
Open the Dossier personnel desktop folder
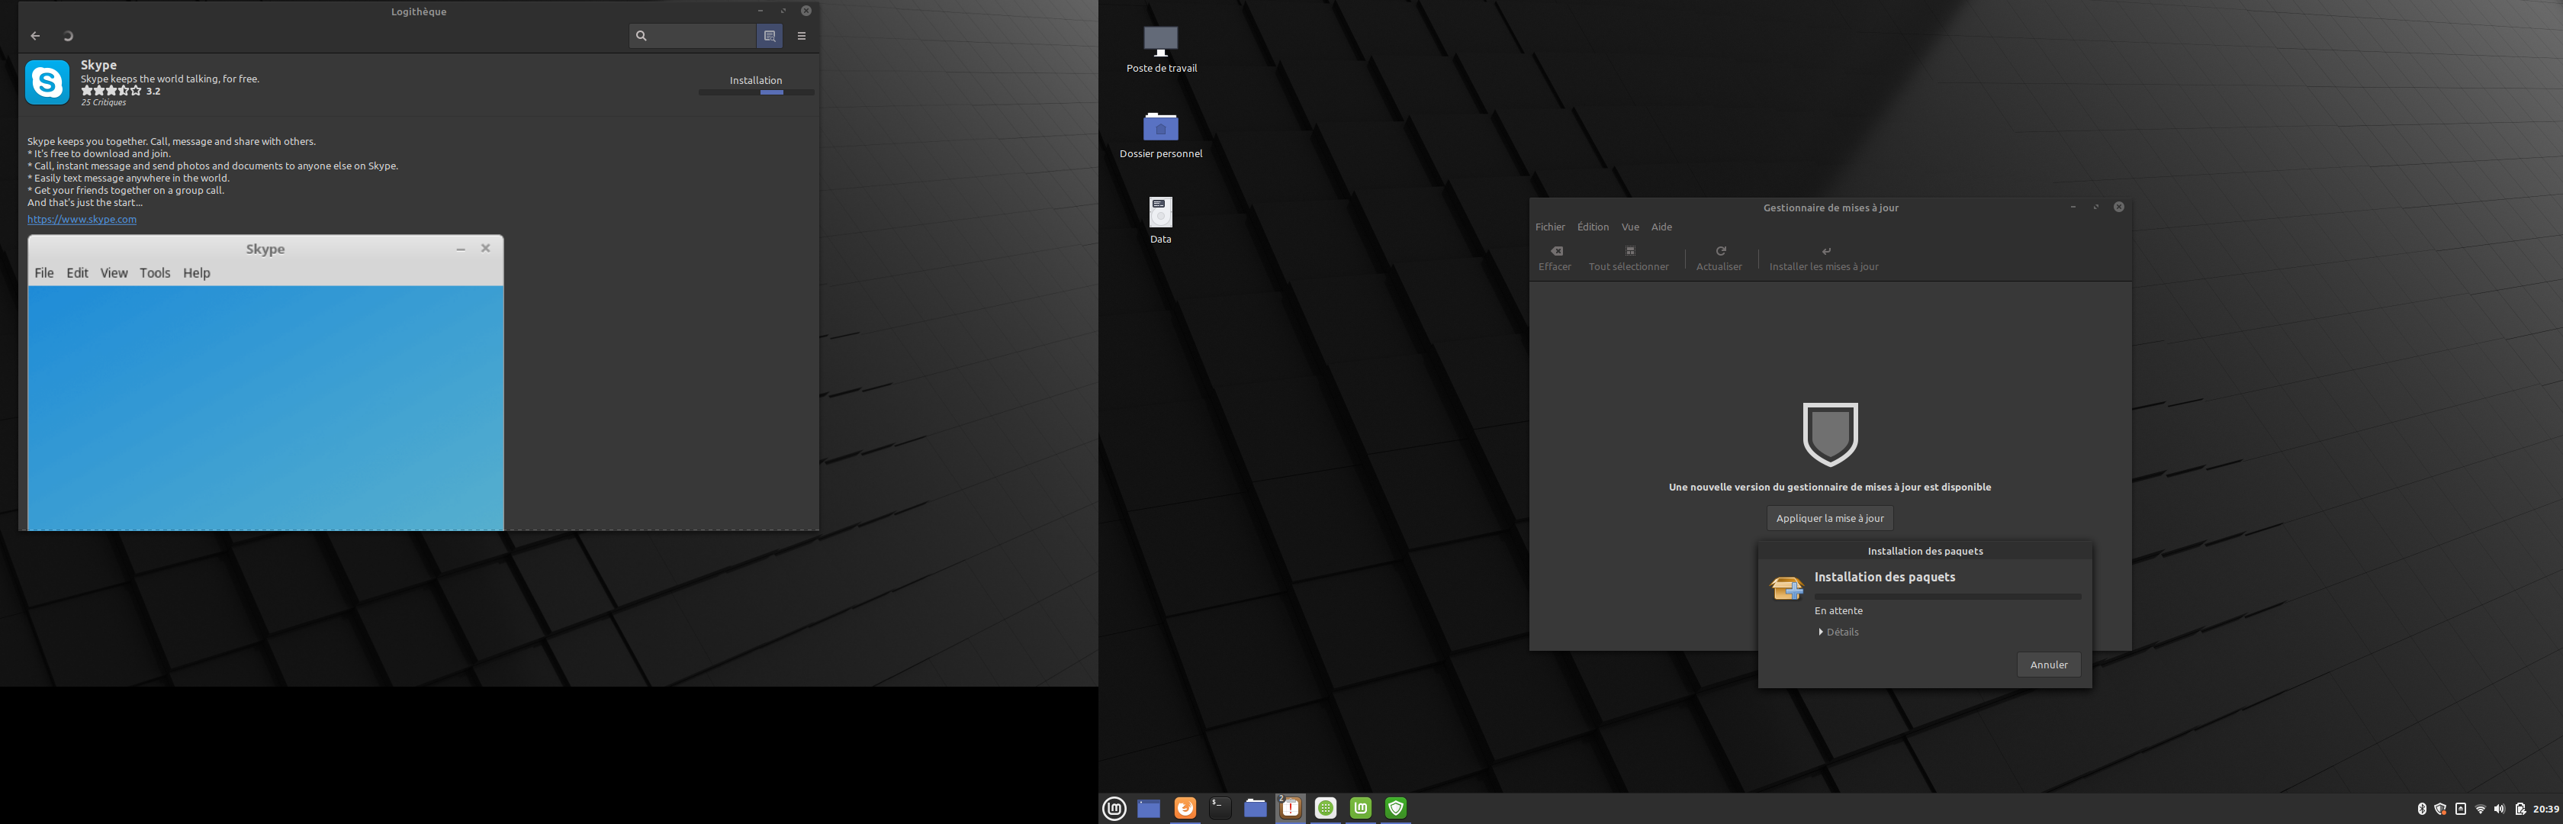(1161, 135)
